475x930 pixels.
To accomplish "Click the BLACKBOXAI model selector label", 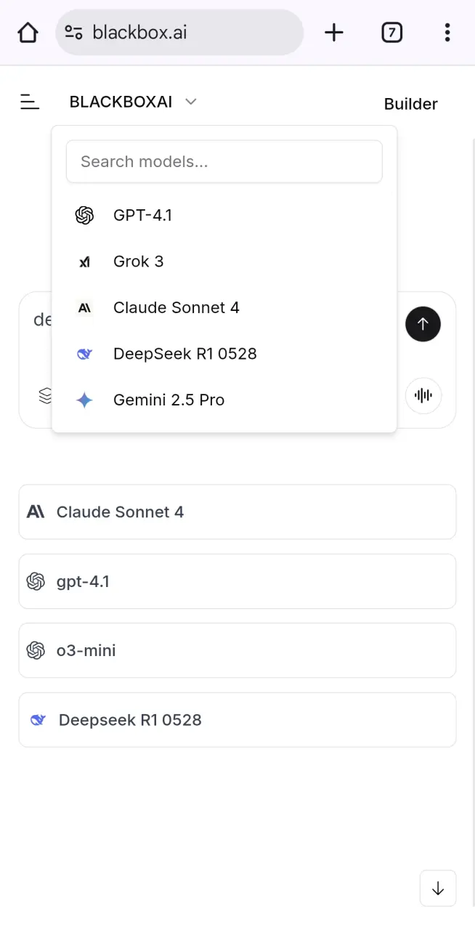I will [x=121, y=102].
